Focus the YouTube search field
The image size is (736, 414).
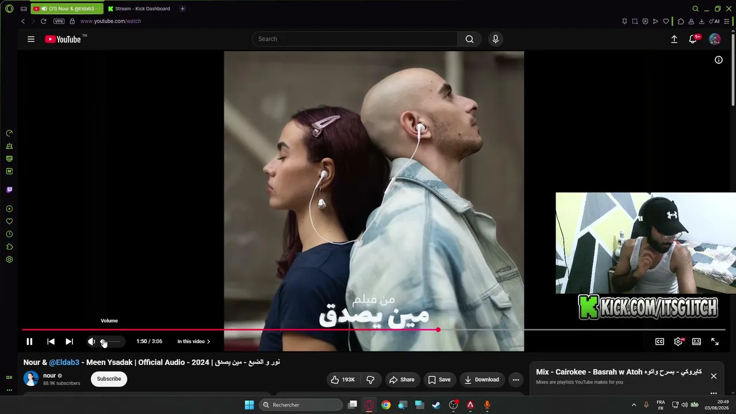pyautogui.click(x=355, y=39)
